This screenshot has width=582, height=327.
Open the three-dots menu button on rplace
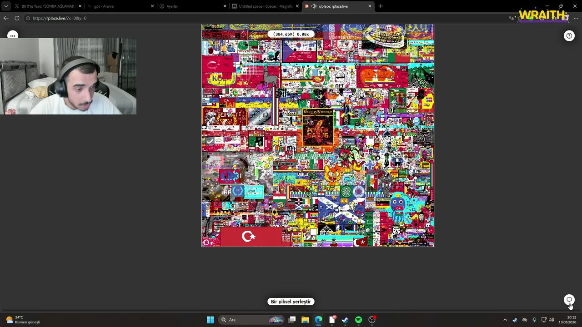click(12, 35)
